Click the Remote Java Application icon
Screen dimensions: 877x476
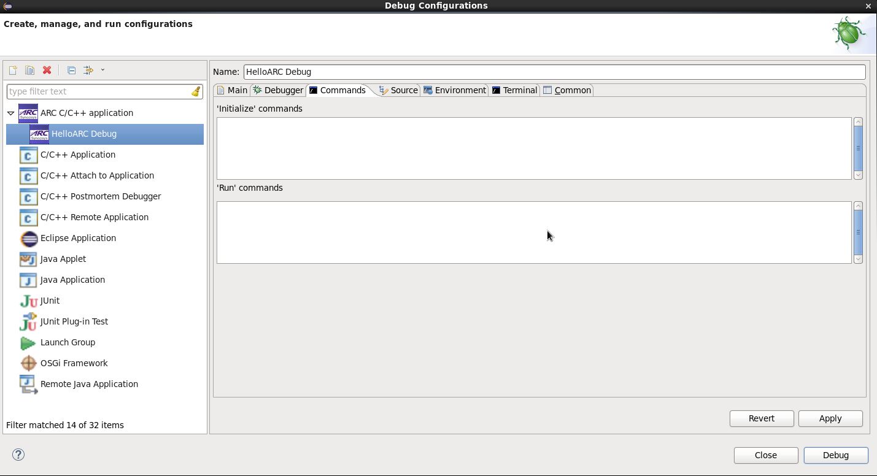pyautogui.click(x=28, y=384)
